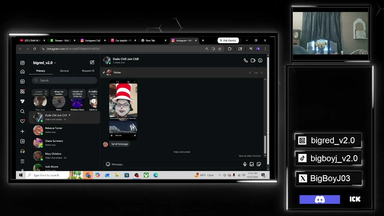The image size is (384, 216).
Task: Open the Chrome profile avatar
Action: [x=258, y=49]
